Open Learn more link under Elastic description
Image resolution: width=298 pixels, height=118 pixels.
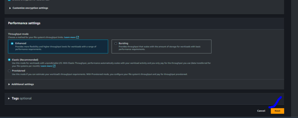pos(46,66)
